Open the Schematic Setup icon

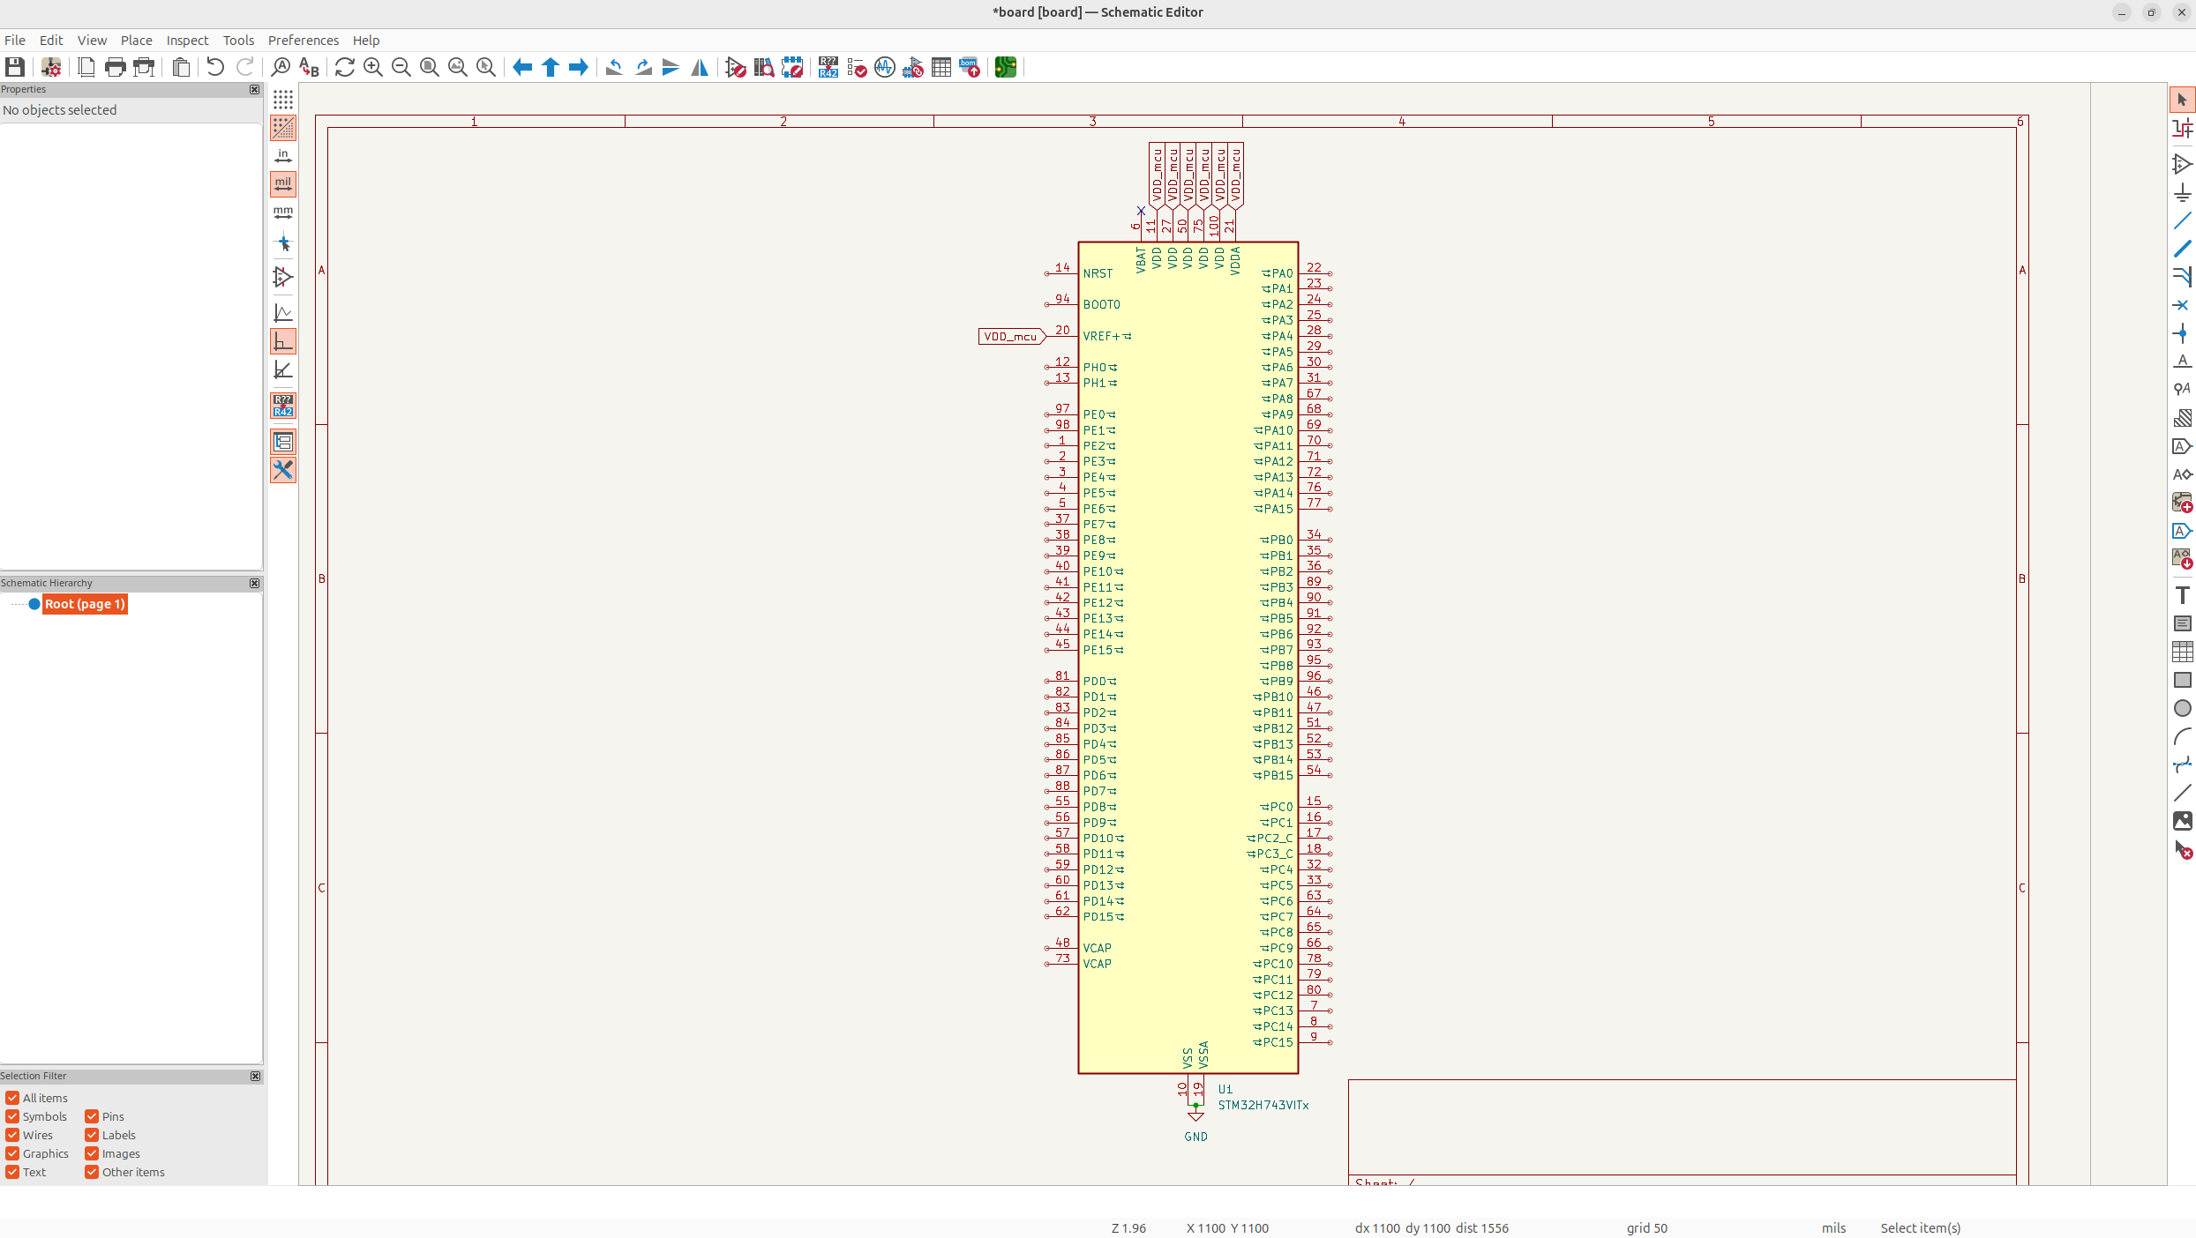[51, 67]
